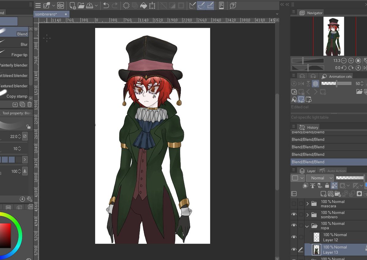Open the Normal blending mode dropdown
367x260 pixels.
tap(320, 178)
